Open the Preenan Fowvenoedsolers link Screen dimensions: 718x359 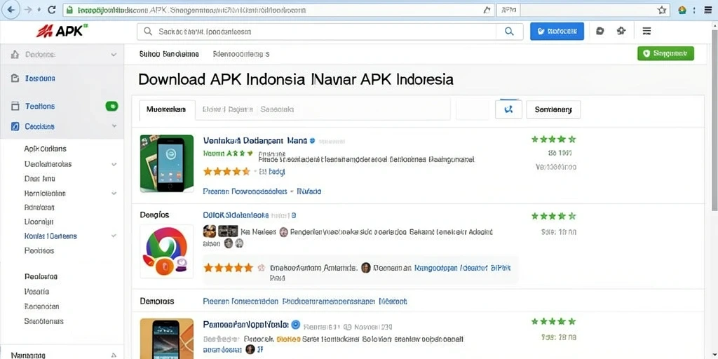245,191
